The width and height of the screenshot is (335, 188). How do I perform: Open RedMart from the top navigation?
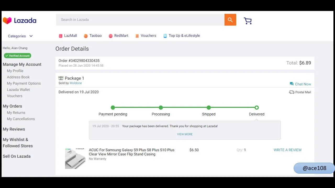[121, 36]
